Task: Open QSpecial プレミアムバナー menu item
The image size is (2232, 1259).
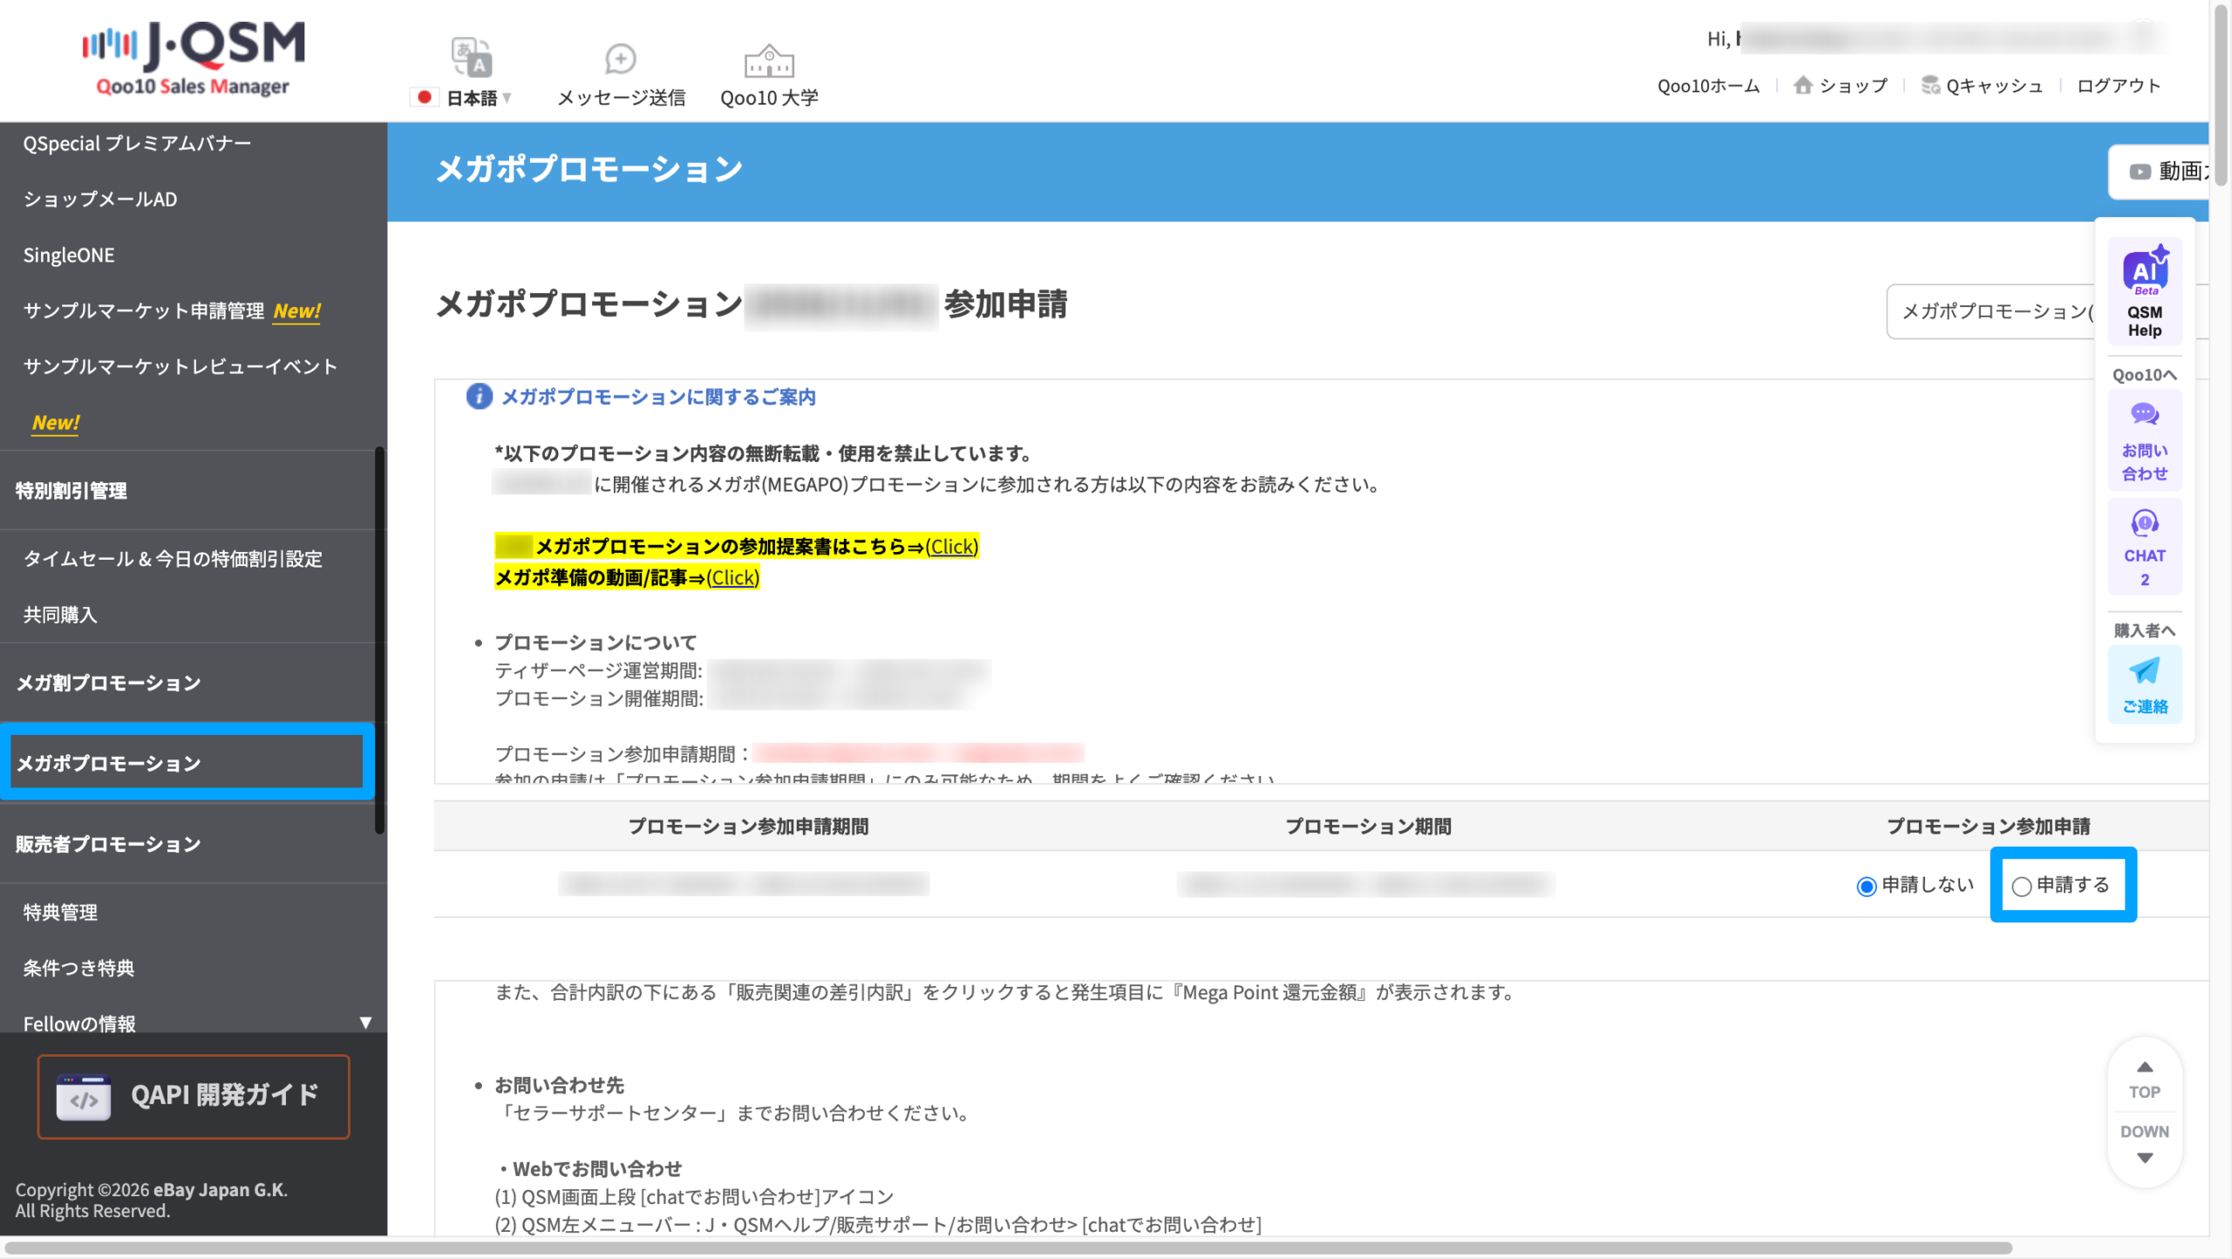Action: point(137,144)
